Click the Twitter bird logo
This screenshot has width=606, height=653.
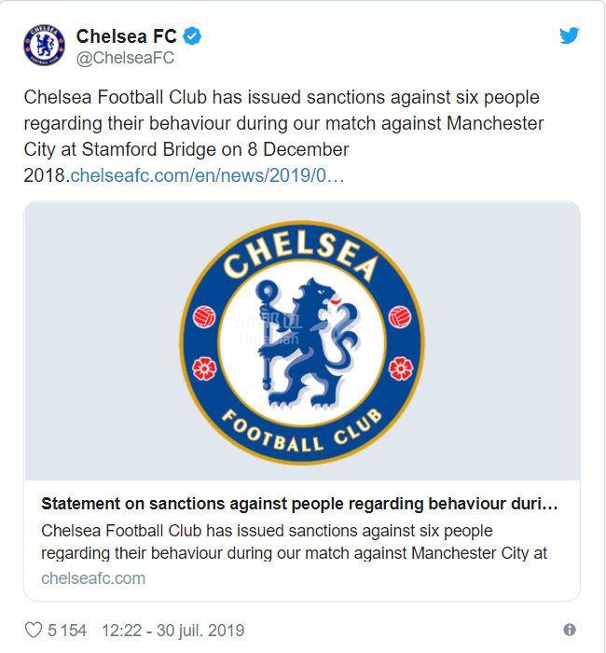[x=569, y=35]
